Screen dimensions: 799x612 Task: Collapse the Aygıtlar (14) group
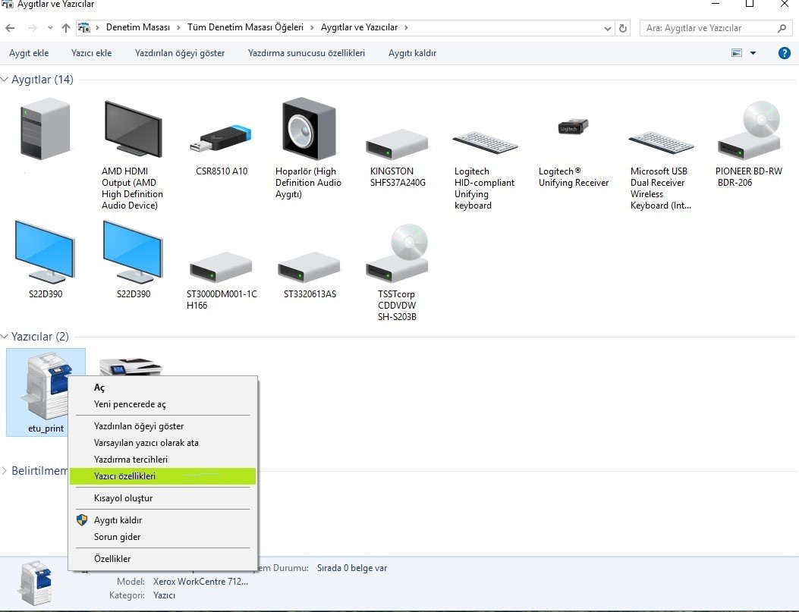pos(5,80)
